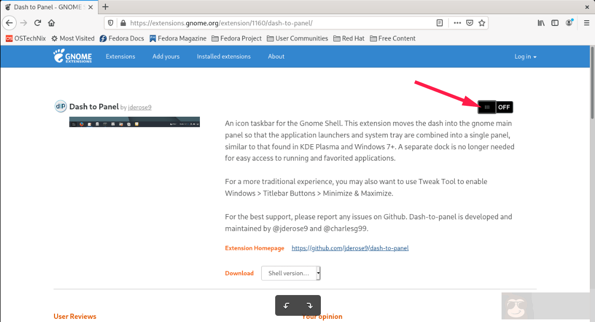Viewport: 595px width, 322px height.
Task: Open Fedora Docs bookmark
Action: pos(122,38)
